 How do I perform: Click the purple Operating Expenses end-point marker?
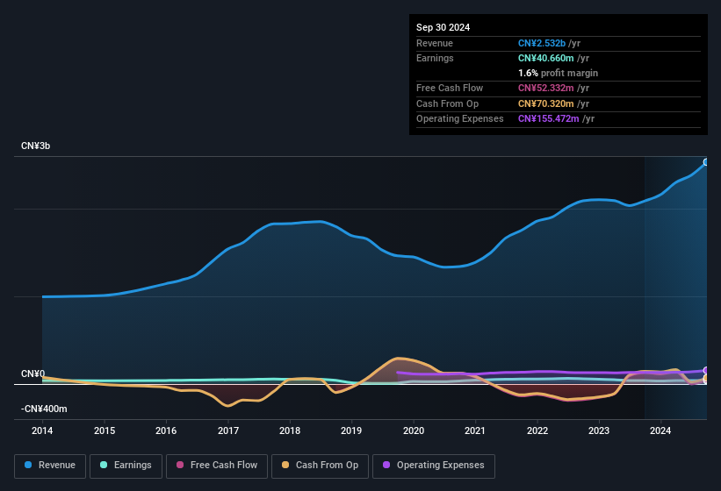(706, 370)
